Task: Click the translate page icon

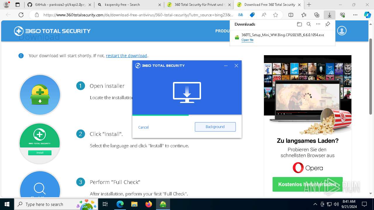Action: [x=240, y=15]
